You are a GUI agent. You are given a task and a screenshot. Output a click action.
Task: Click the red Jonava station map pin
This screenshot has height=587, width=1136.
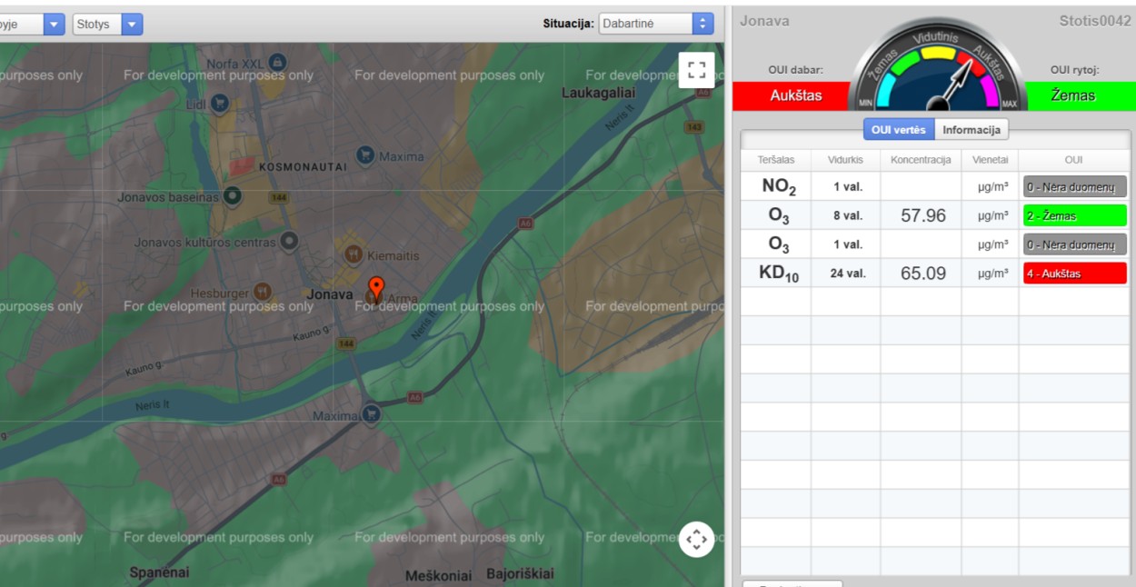click(x=375, y=286)
